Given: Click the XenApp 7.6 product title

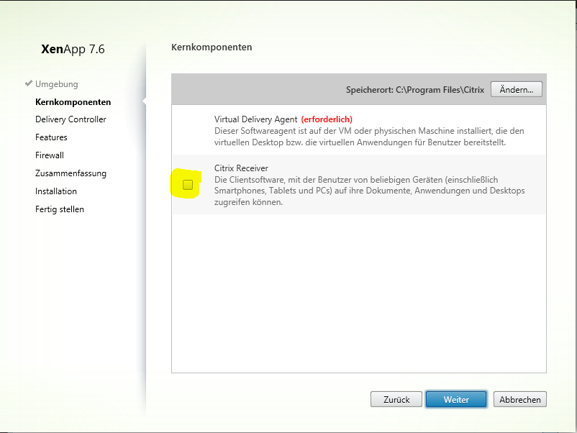Looking at the screenshot, I should click(73, 49).
